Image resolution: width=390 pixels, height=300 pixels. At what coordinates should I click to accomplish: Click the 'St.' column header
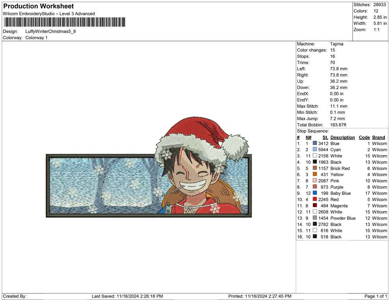[325, 137]
